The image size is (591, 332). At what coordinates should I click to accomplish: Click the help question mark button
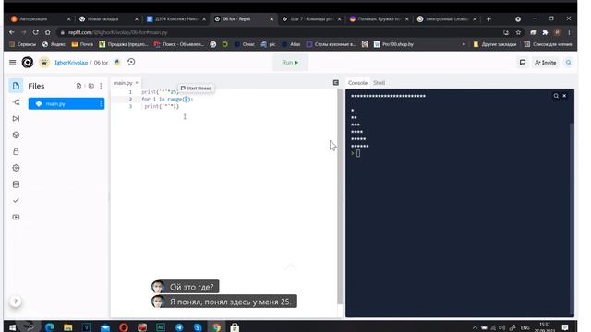tap(16, 302)
